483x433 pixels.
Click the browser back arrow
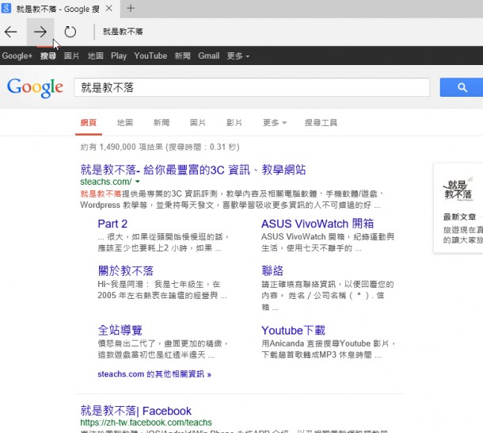coord(11,32)
